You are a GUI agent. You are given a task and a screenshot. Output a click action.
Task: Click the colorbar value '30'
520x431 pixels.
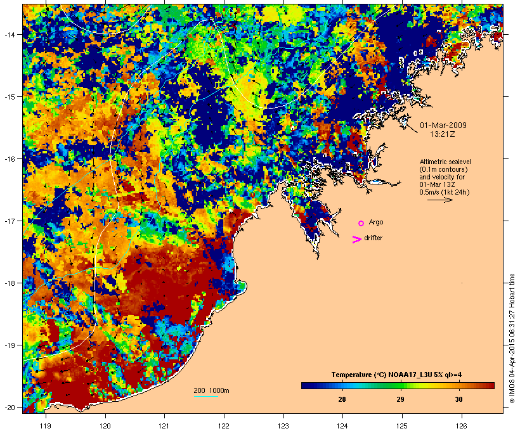[x=458, y=399]
